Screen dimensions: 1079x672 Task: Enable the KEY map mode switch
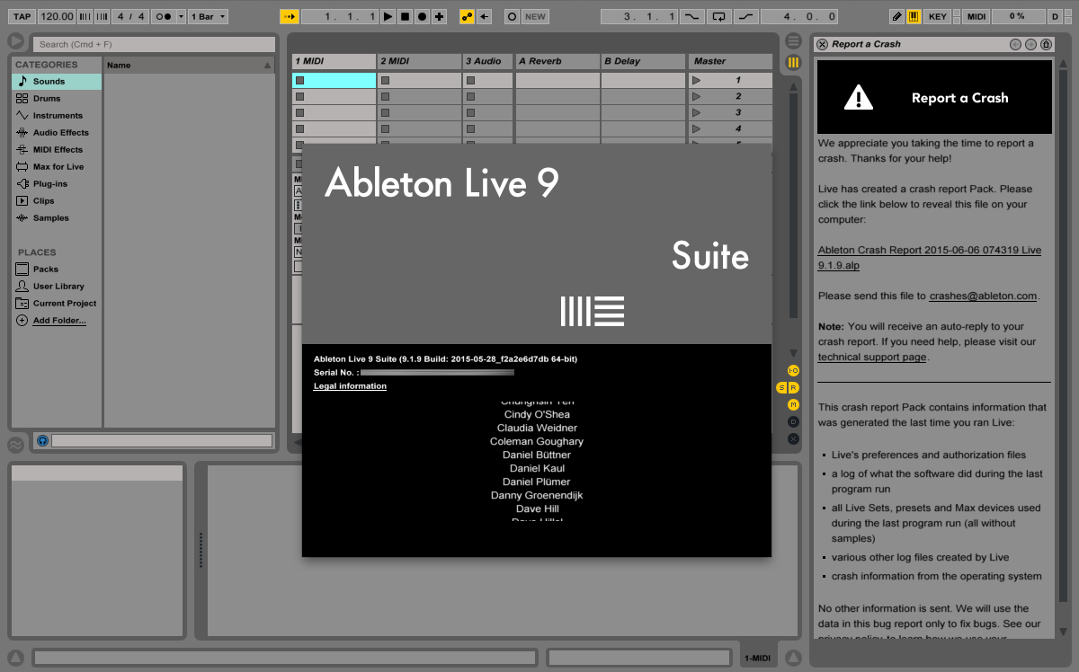937,16
